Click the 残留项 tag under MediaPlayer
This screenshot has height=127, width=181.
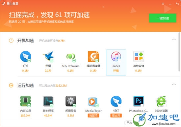[x=93, y=115]
